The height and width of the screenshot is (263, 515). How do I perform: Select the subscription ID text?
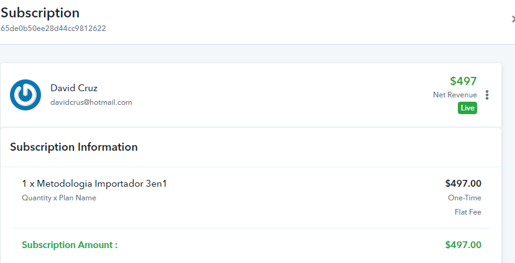53,29
